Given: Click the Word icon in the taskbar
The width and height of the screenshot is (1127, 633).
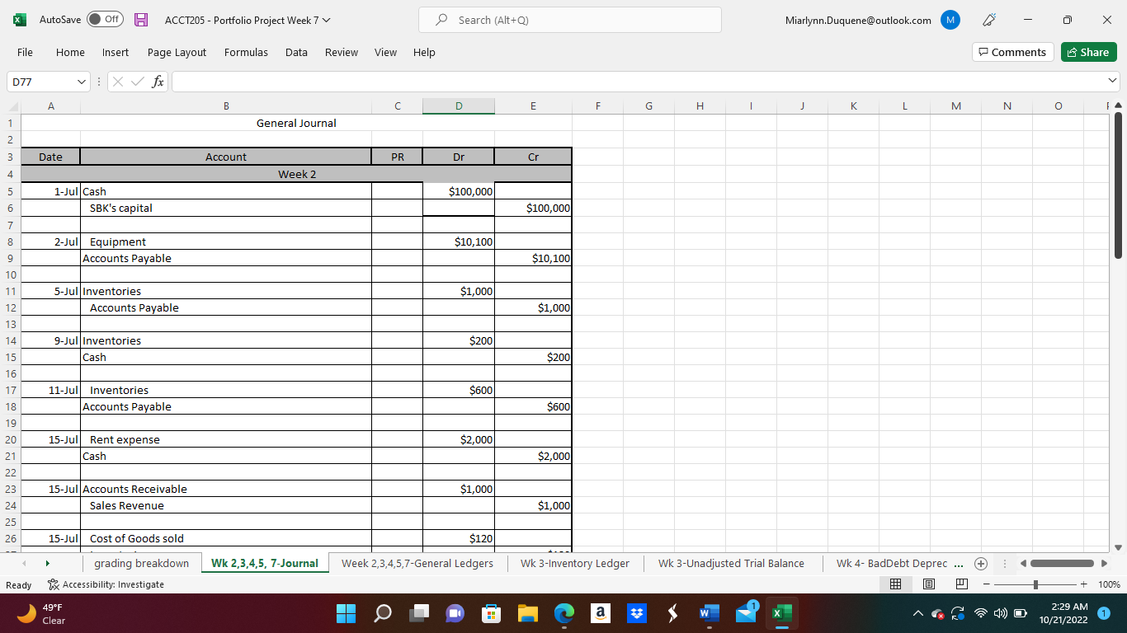Looking at the screenshot, I should click(x=709, y=614).
